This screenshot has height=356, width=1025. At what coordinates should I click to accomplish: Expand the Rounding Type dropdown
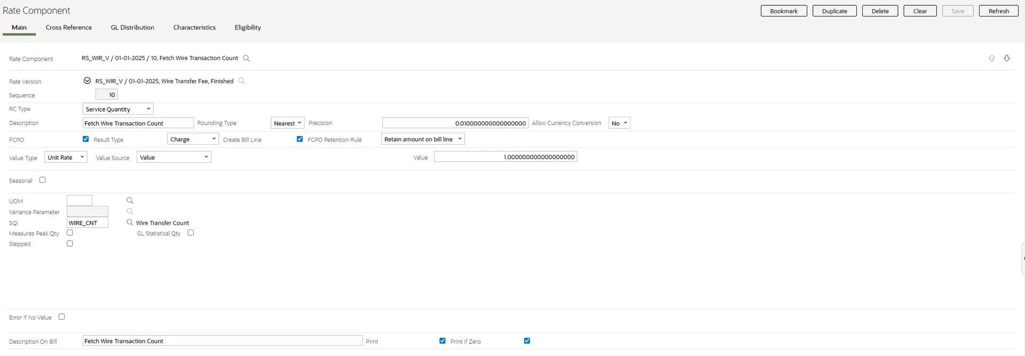tap(287, 123)
